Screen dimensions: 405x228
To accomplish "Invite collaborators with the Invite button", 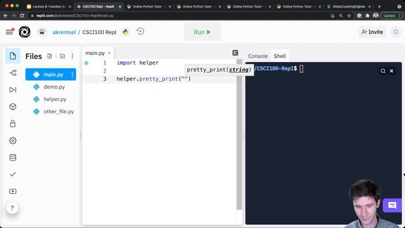I will (372, 32).
